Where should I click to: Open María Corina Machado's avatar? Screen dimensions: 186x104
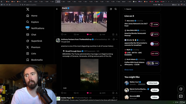pos(127,90)
